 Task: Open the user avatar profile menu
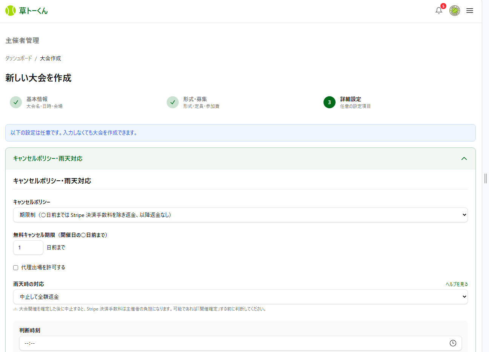(x=455, y=11)
